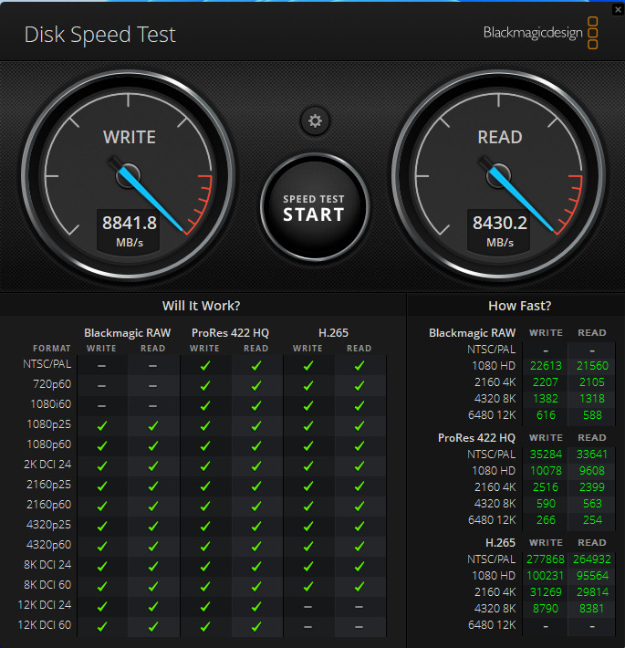Close the Disk Speed Test window
The width and height of the screenshot is (625, 648).
(x=618, y=9)
